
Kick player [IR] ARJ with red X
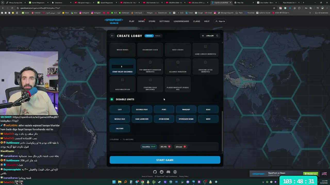pyautogui.click(x=169, y=147)
